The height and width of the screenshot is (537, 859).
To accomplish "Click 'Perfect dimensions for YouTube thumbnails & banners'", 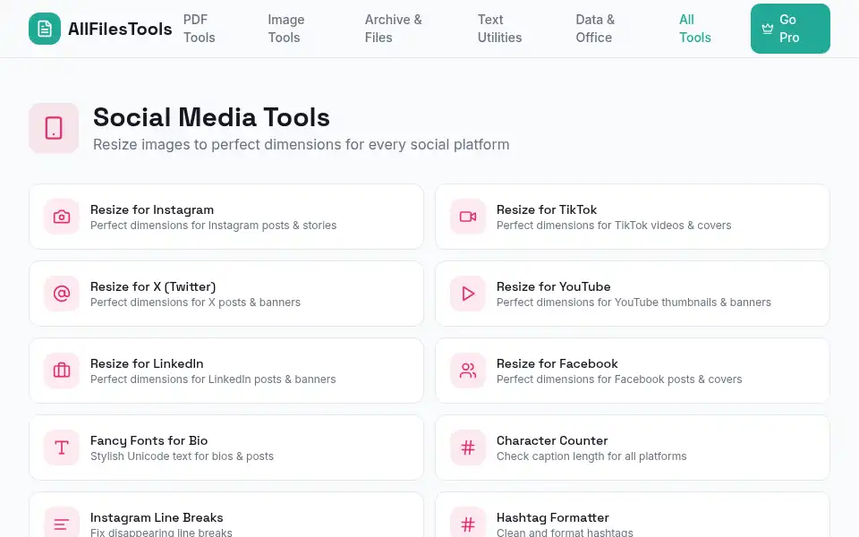I will coord(634,303).
